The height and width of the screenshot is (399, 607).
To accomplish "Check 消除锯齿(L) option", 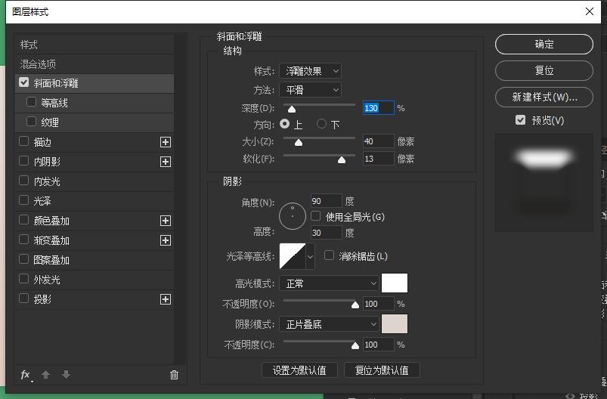I will (329, 255).
